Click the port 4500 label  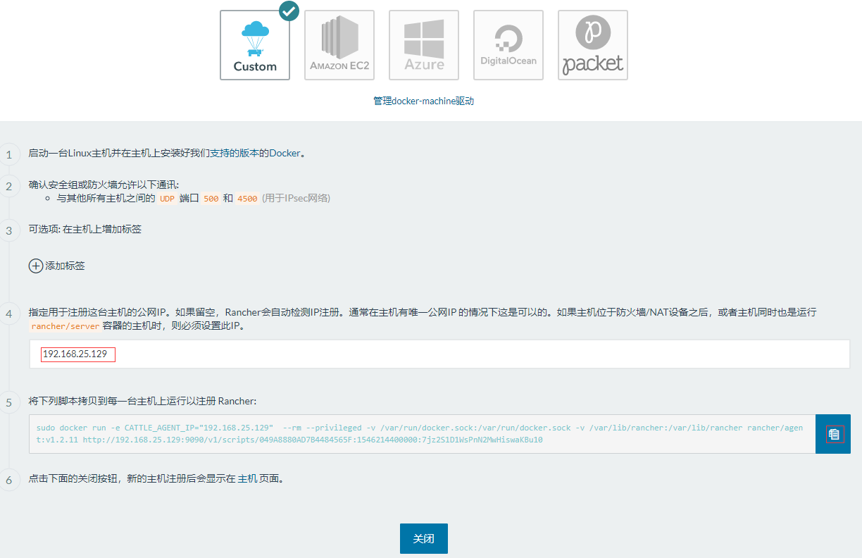(247, 199)
